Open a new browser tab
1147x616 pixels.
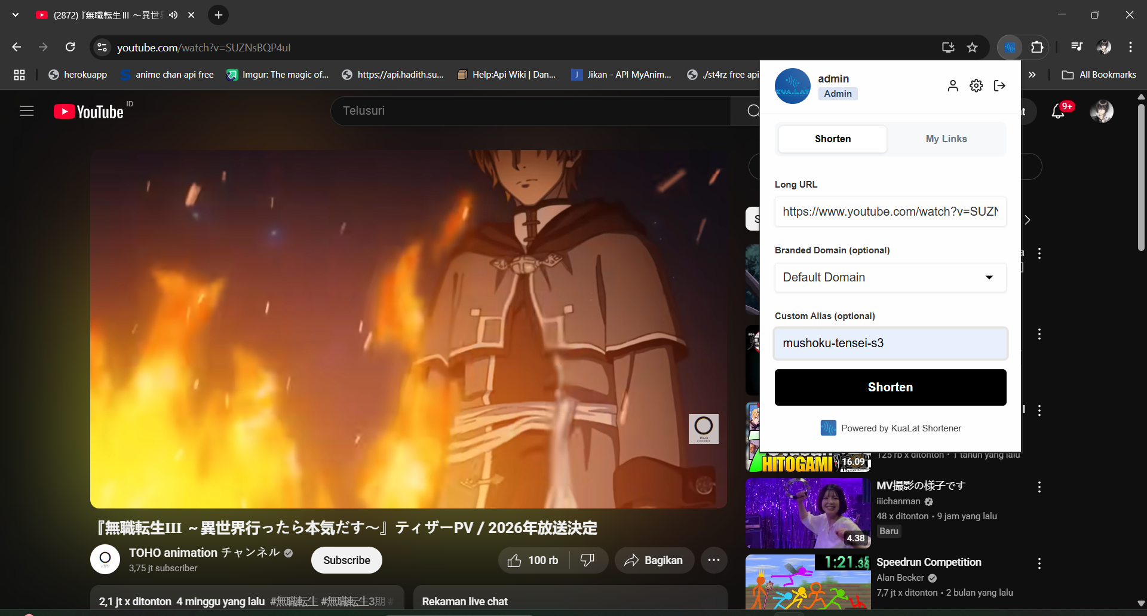click(219, 15)
